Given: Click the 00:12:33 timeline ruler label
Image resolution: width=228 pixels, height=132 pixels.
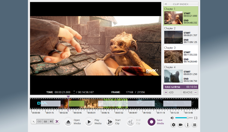Looking at the screenshot, I should point(175,113).
